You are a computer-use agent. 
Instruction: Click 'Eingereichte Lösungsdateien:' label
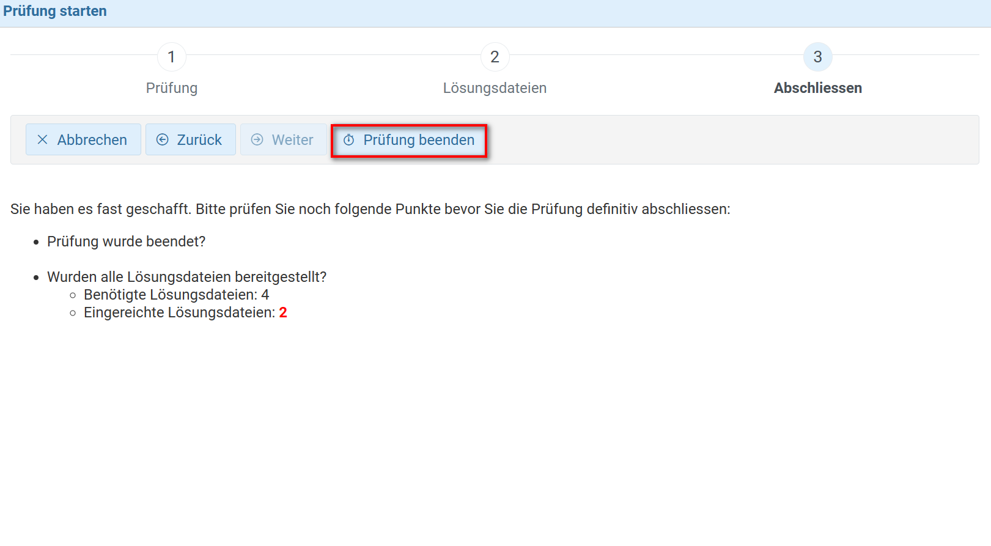pos(180,312)
